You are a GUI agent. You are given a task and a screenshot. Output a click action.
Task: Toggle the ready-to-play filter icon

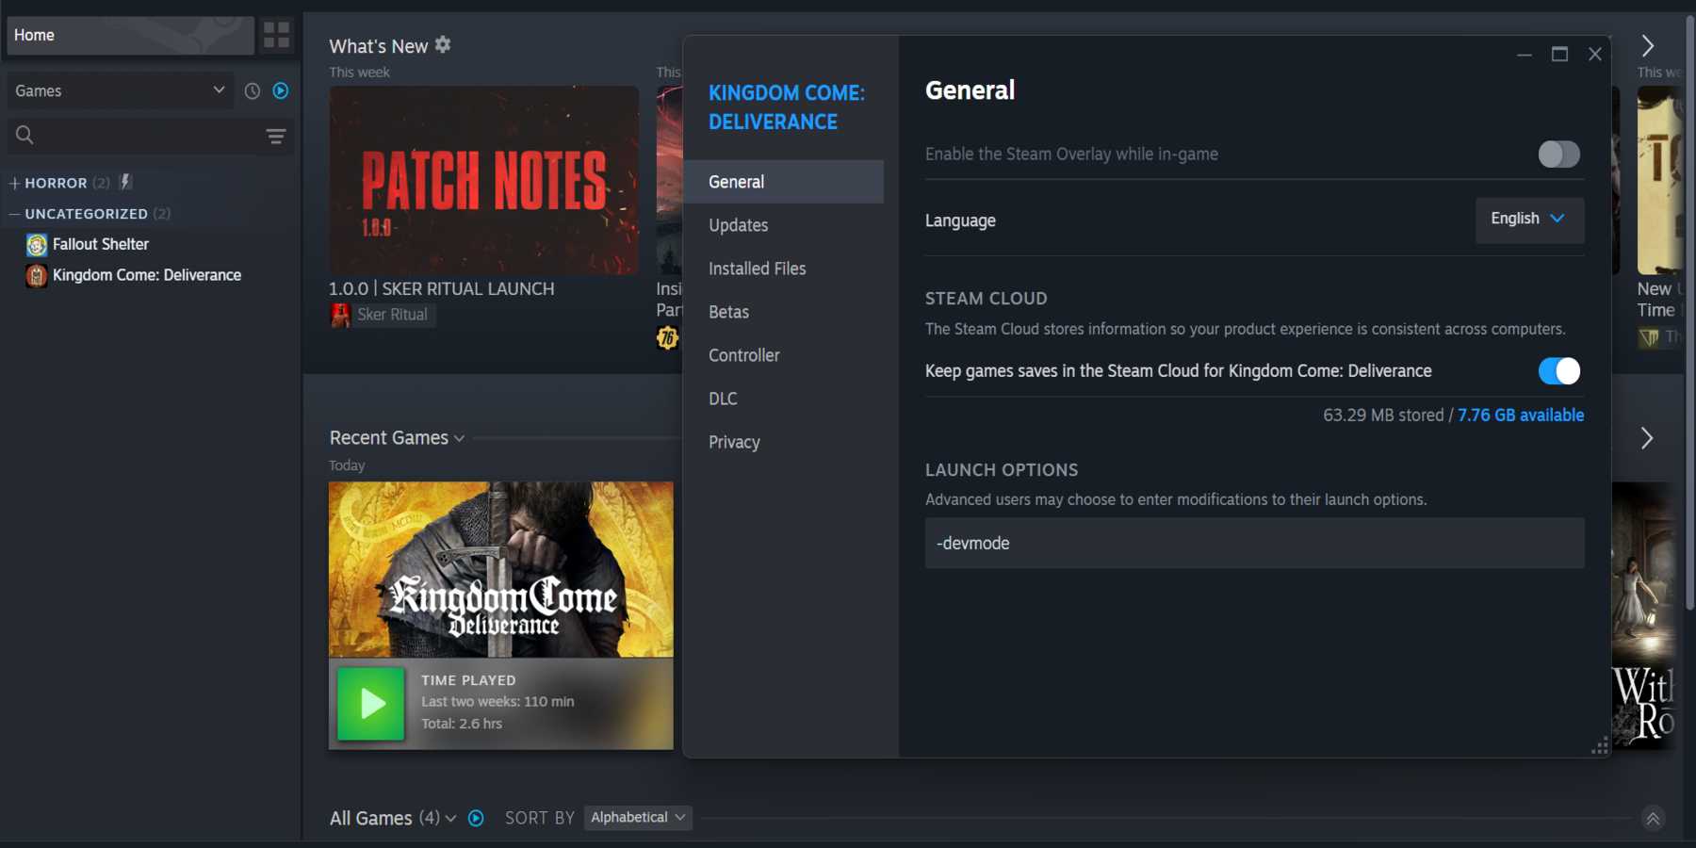click(x=281, y=90)
